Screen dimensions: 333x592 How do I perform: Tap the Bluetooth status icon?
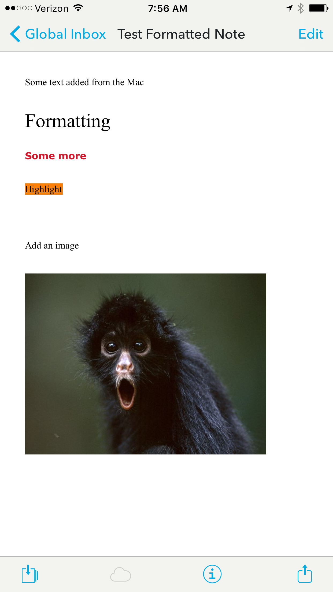(x=301, y=8)
